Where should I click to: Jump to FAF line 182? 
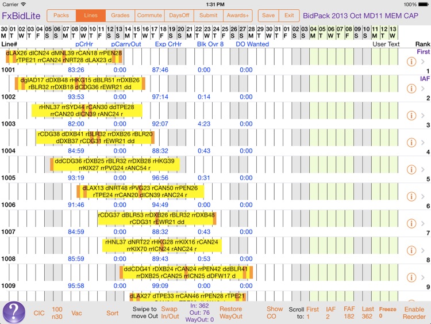click(349, 313)
